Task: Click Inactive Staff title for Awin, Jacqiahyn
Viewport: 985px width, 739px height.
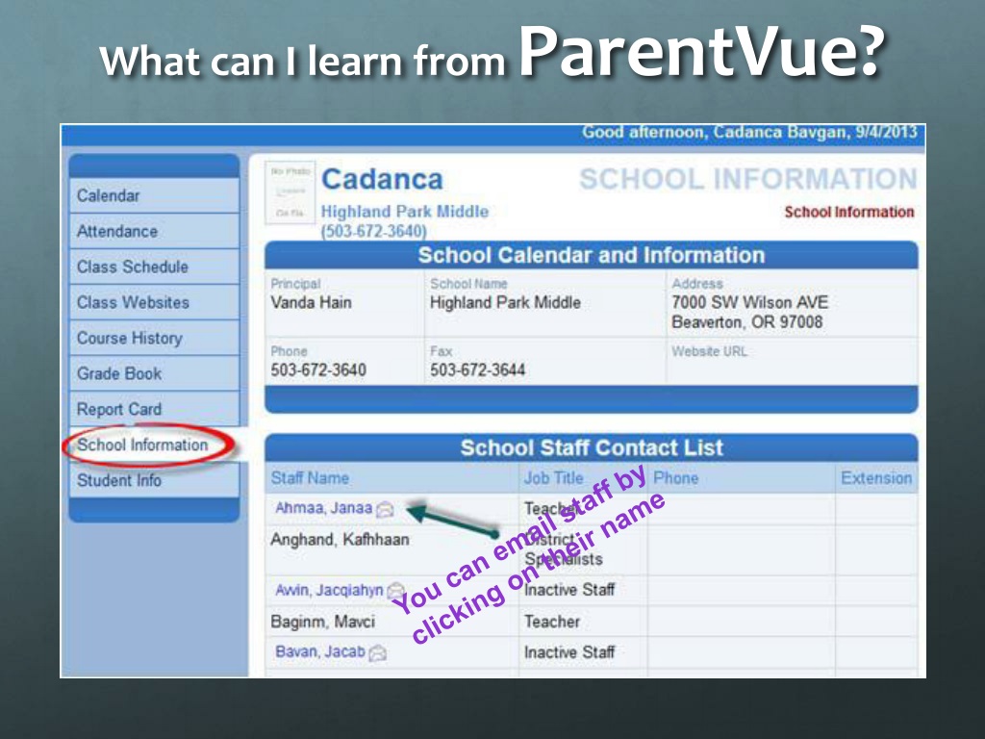Action: pos(569,590)
